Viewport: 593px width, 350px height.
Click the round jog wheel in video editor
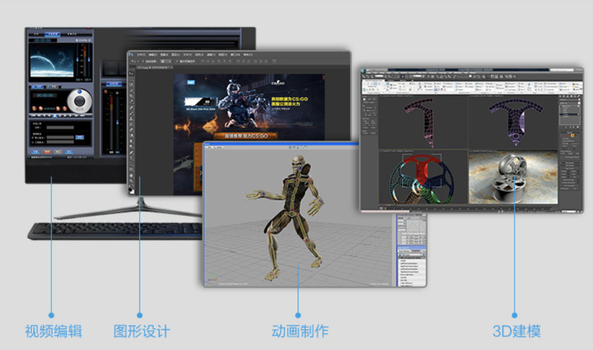(x=79, y=101)
